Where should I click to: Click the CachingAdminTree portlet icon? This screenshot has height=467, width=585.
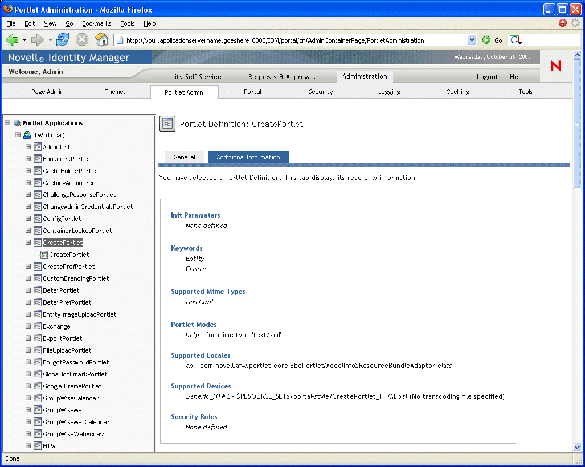coord(37,183)
